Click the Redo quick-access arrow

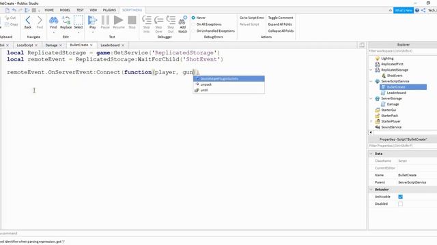20,10
